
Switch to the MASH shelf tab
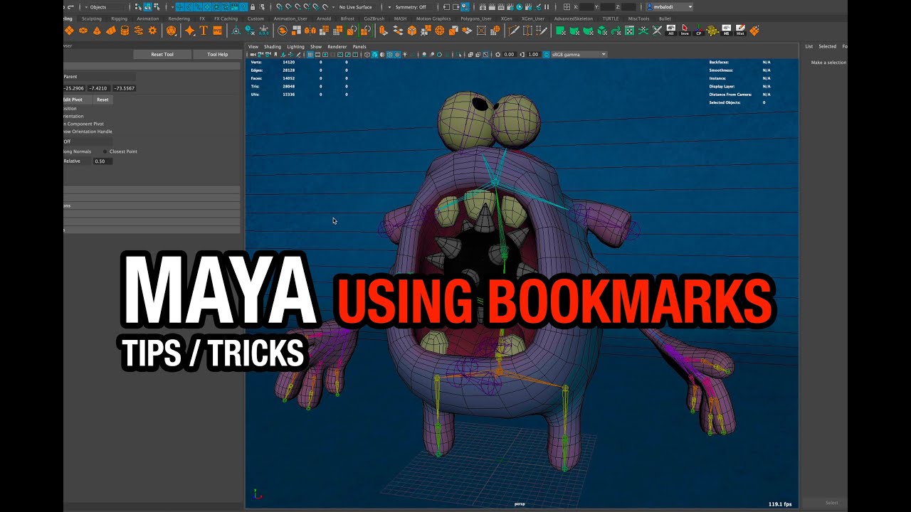[400, 18]
